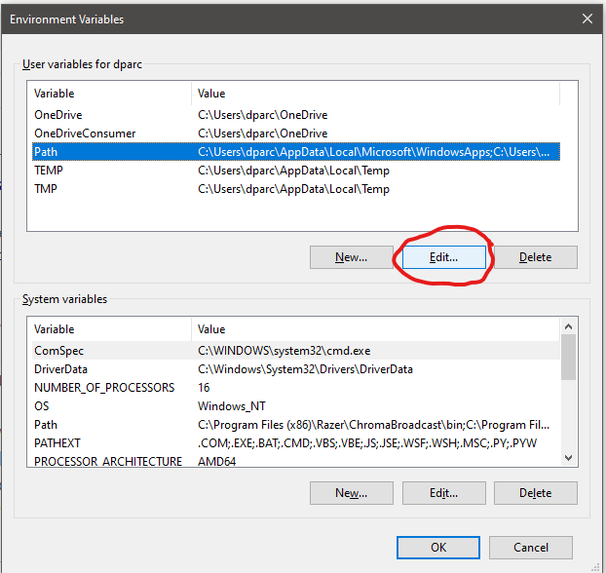Delete button in System variables section
The height and width of the screenshot is (573, 606).
(535, 493)
